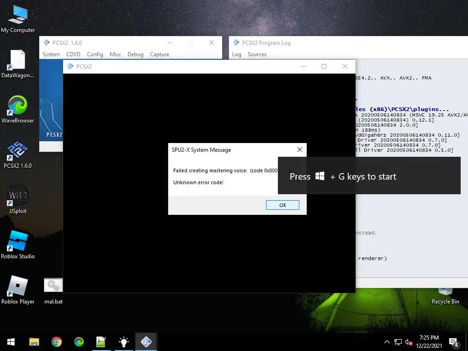
Task: Click the PCSX2 Program Log title icon
Action: click(x=236, y=43)
